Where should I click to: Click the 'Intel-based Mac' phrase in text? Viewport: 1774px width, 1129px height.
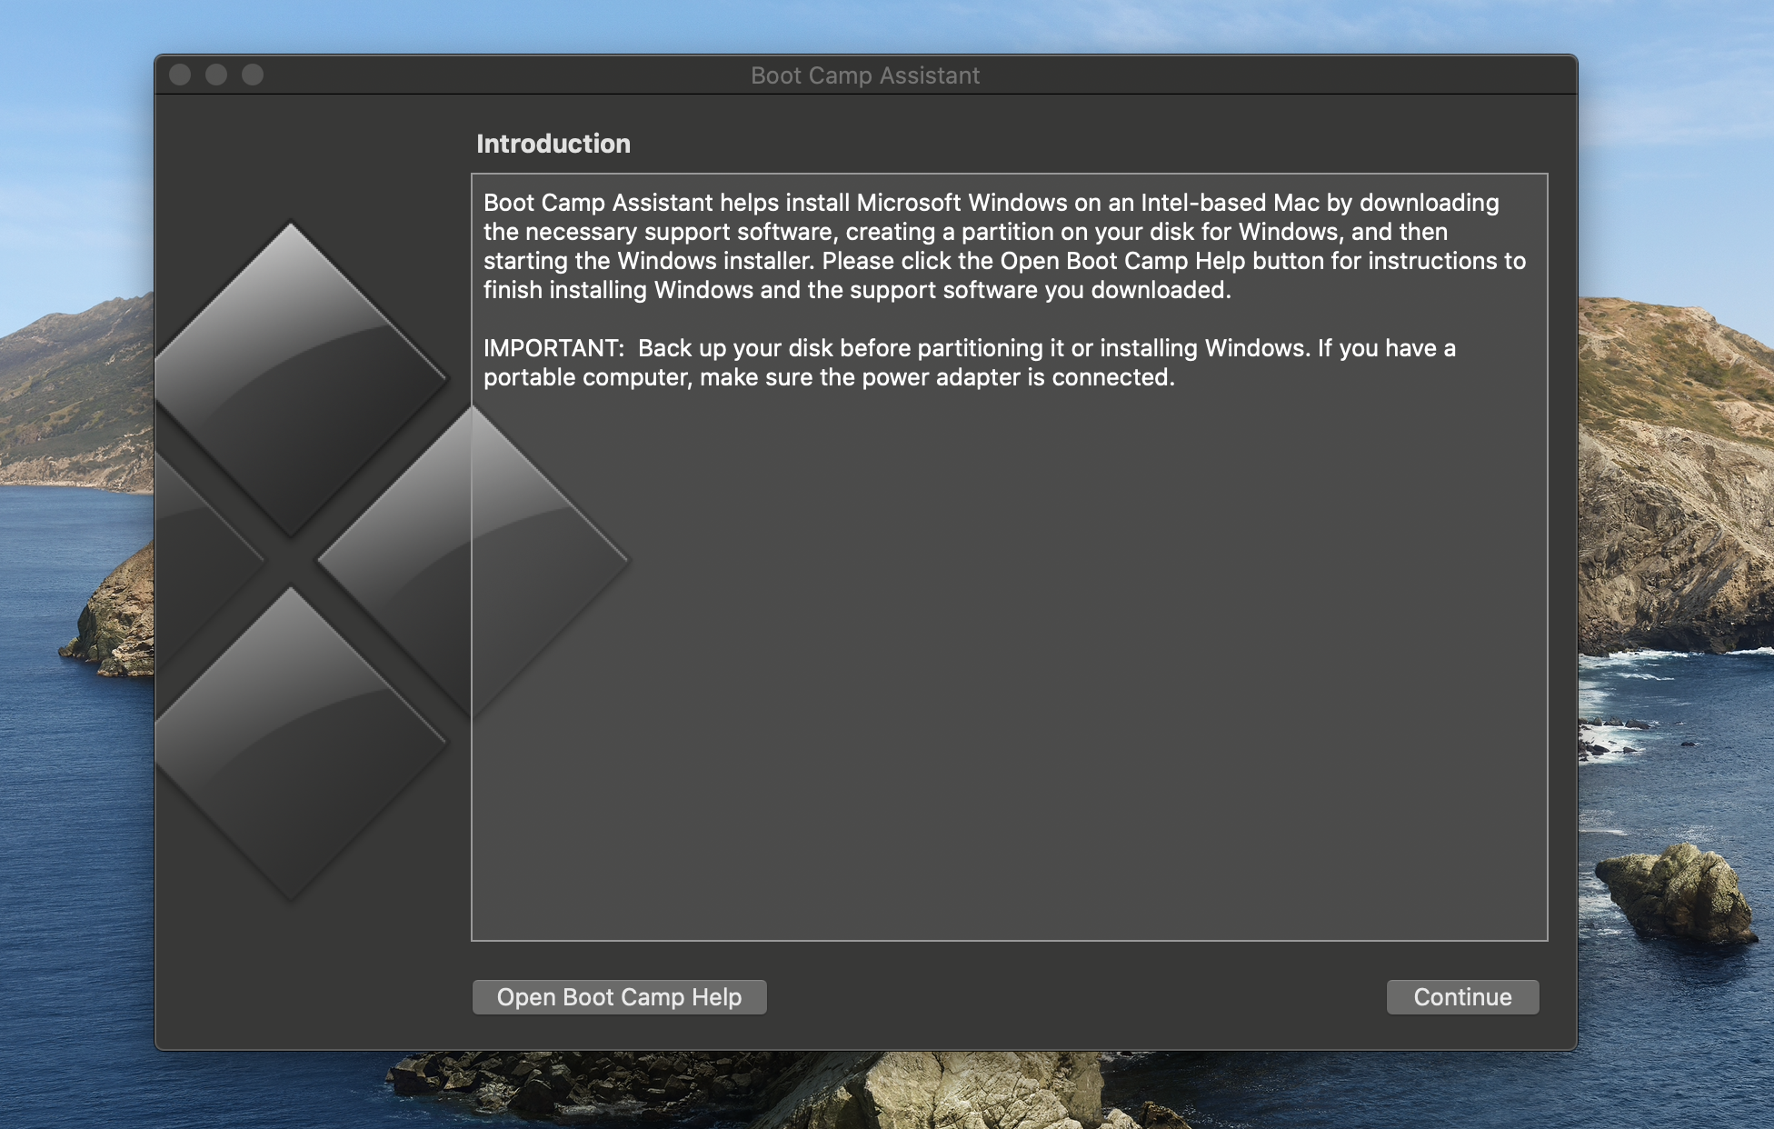point(1229,203)
